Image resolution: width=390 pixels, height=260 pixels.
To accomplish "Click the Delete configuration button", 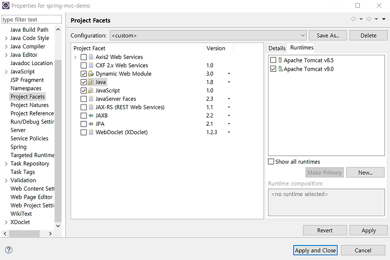I will coord(368,35).
